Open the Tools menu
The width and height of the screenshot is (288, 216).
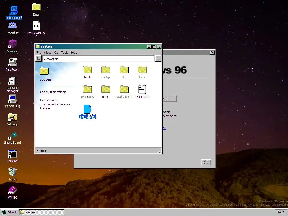click(65, 53)
